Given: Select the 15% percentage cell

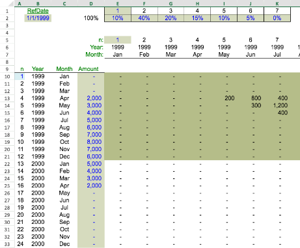Looking at the screenshot, I should (x=197, y=18).
